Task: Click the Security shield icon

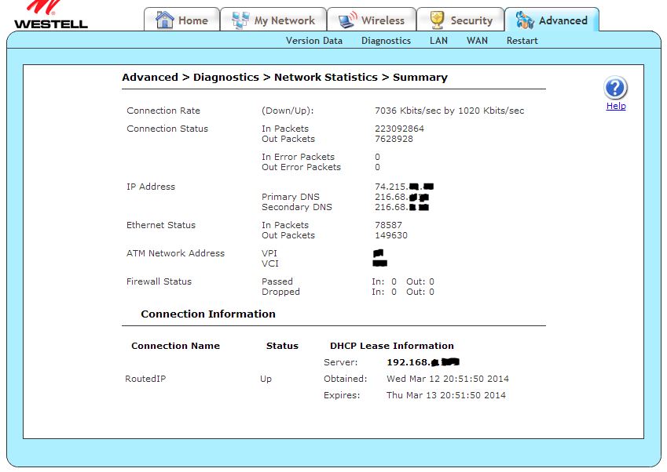Action: (437, 20)
